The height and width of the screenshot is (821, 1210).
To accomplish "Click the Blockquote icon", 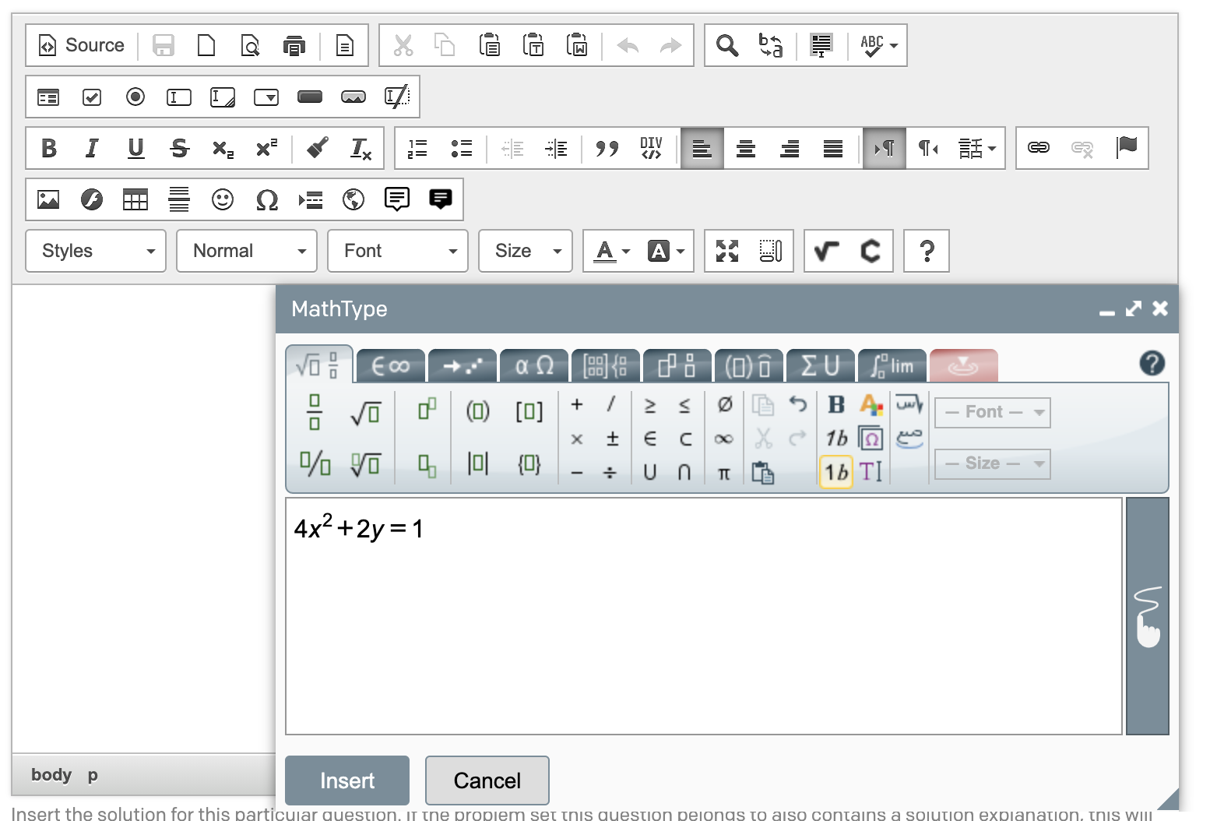I will click(607, 148).
